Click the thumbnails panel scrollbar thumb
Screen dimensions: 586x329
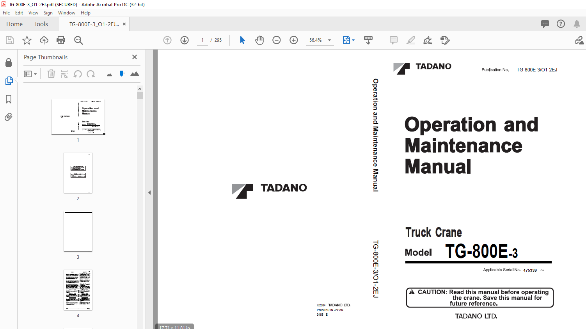pos(140,96)
